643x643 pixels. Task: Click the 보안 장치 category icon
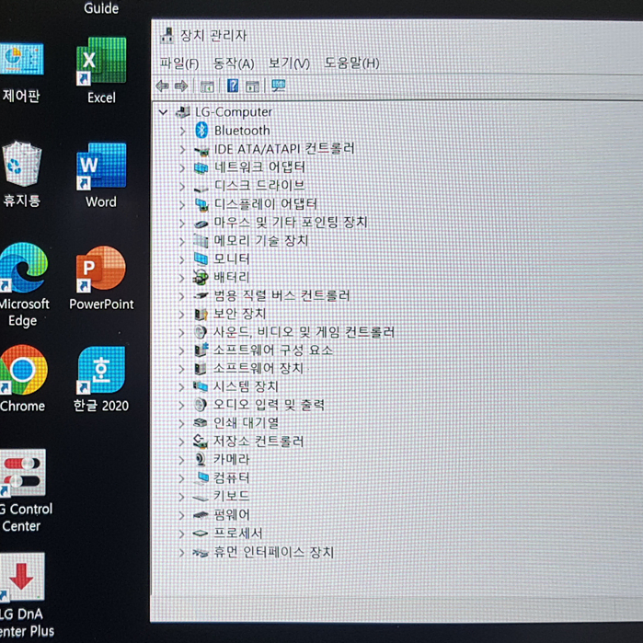coord(201,315)
